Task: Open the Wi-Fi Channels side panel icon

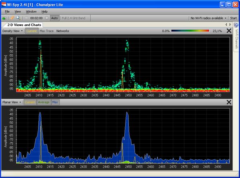Action: point(236,25)
